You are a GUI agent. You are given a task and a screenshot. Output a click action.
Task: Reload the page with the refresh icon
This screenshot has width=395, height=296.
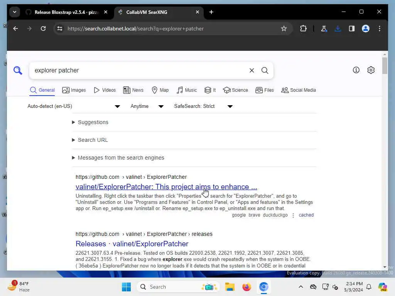[x=43, y=29]
